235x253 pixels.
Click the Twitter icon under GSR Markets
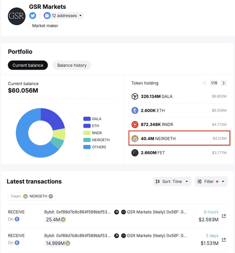(x=33, y=16)
